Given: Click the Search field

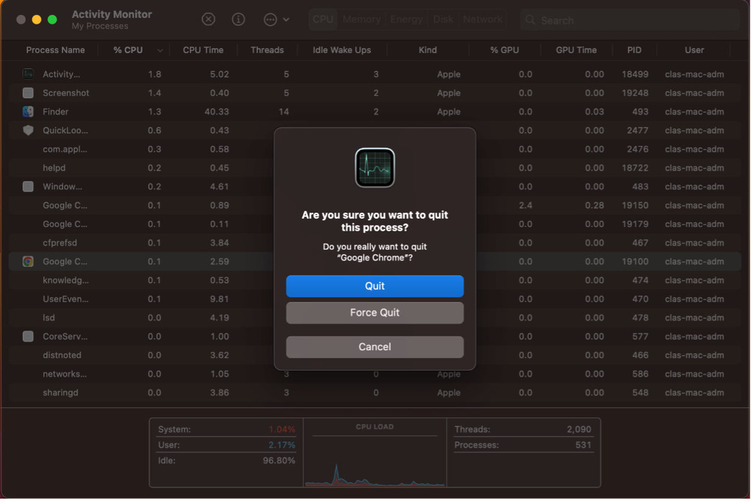Looking at the screenshot, I should click(x=631, y=20).
